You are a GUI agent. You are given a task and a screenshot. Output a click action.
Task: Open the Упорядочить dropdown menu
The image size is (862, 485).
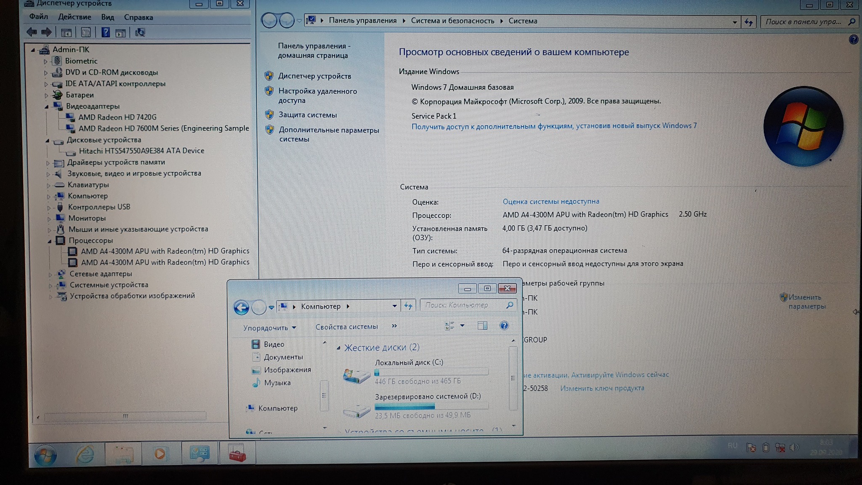click(x=270, y=328)
